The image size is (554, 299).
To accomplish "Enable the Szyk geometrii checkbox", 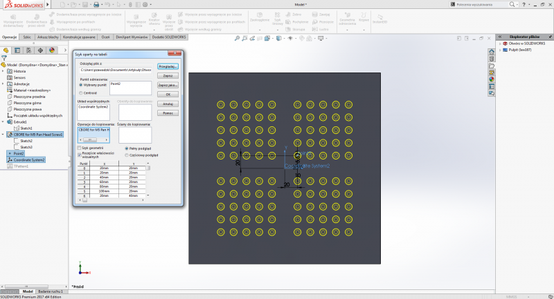I will click(79, 147).
